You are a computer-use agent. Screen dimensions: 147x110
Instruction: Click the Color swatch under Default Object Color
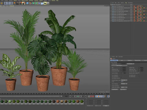click(122, 82)
